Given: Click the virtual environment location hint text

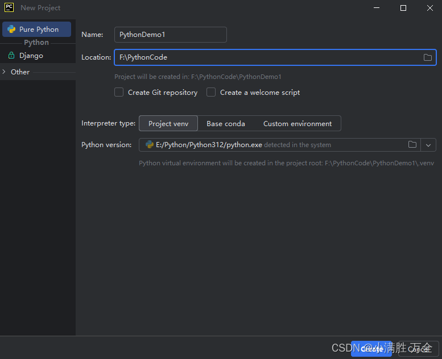Looking at the screenshot, I should 286,163.
